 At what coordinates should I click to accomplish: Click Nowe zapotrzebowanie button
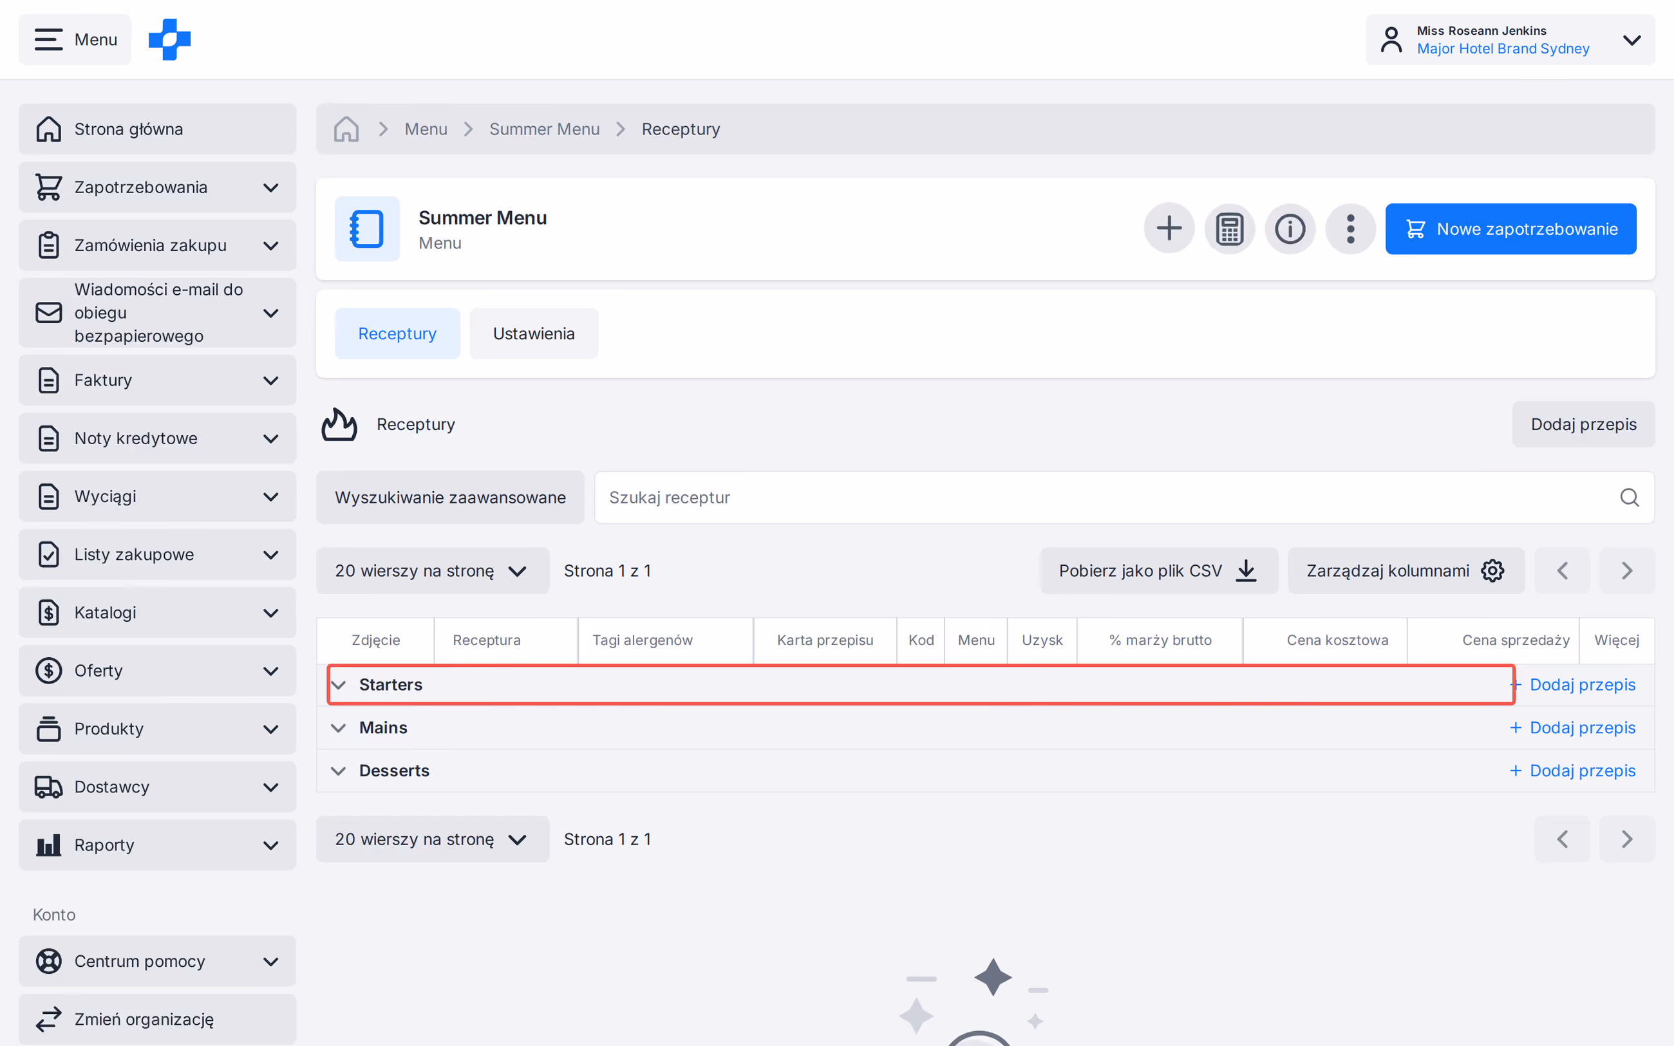click(x=1510, y=229)
